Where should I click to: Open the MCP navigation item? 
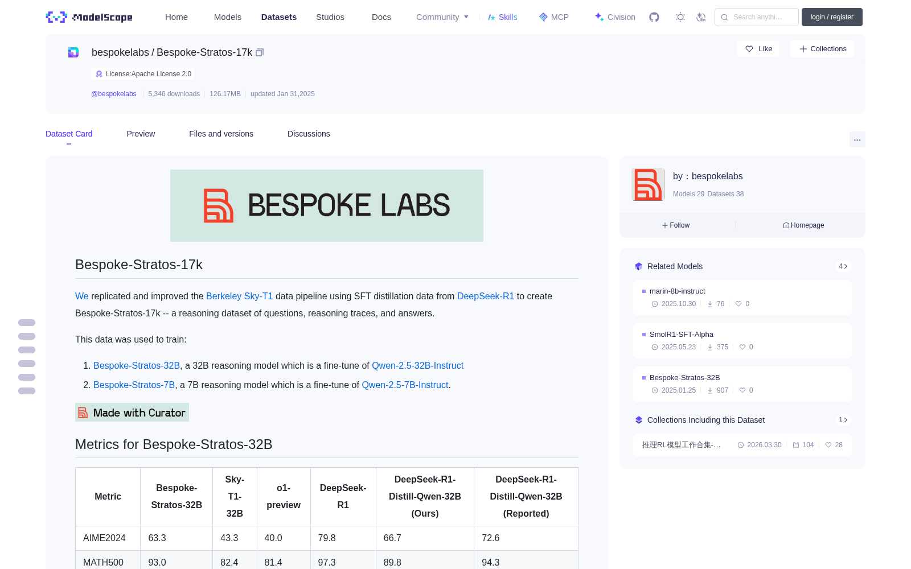554,17
